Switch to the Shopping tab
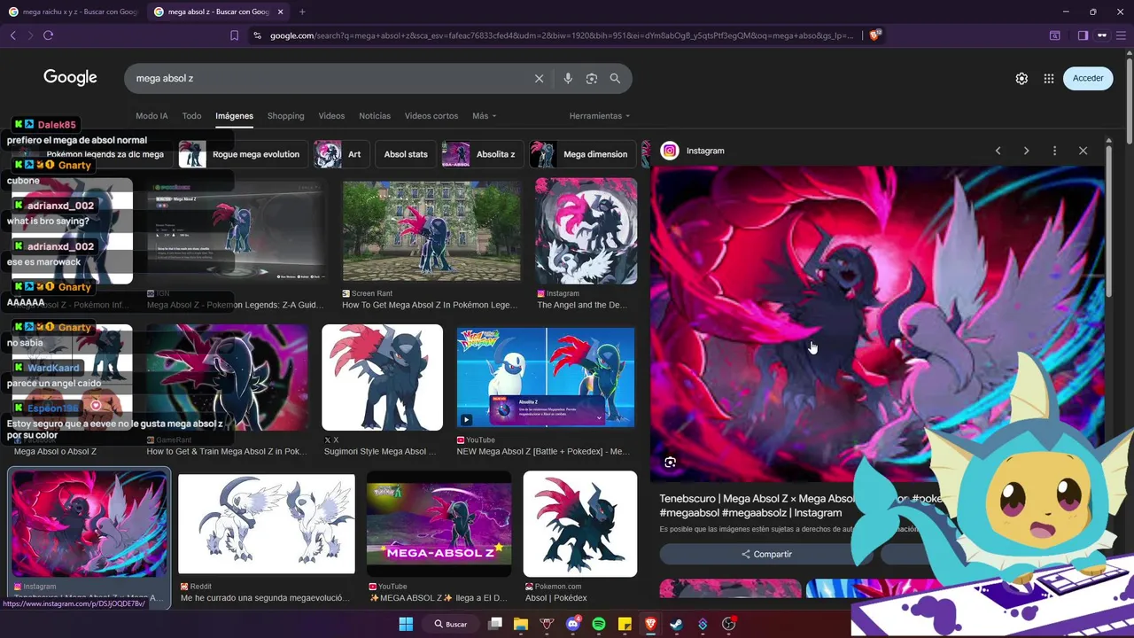This screenshot has width=1134, height=638. click(285, 116)
